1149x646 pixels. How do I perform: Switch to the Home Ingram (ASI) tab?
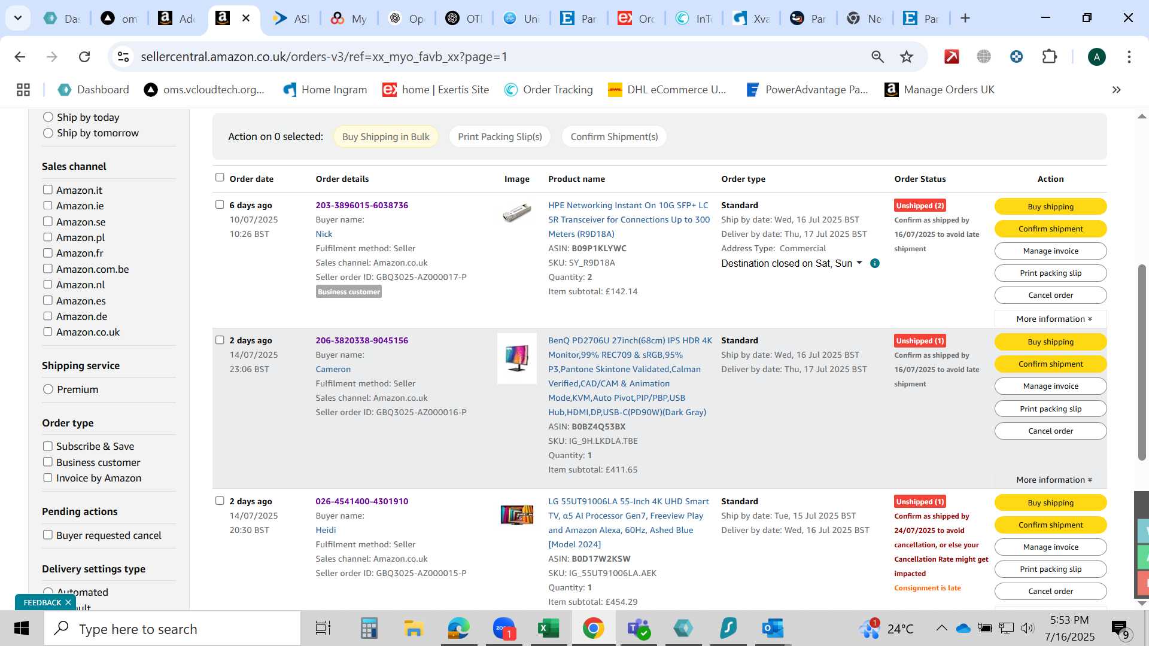tap(291, 19)
